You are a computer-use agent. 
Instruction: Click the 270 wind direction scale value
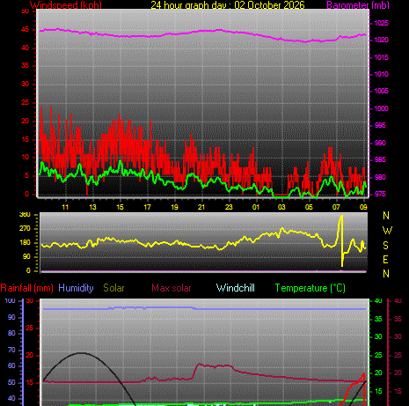25,228
